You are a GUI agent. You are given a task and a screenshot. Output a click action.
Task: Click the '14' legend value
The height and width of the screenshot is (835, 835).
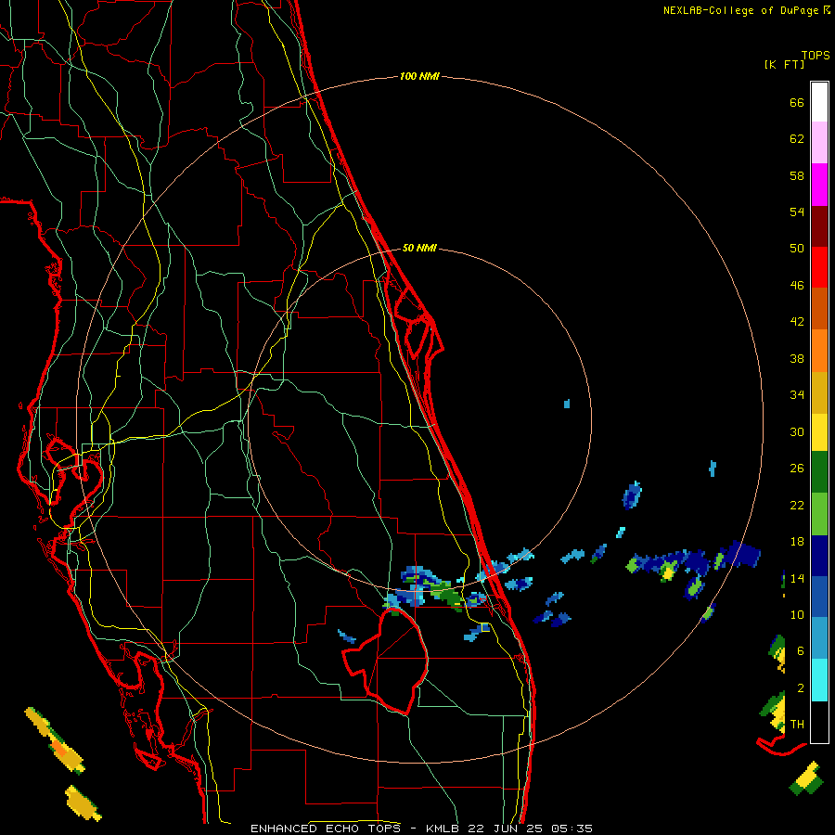pos(797,578)
